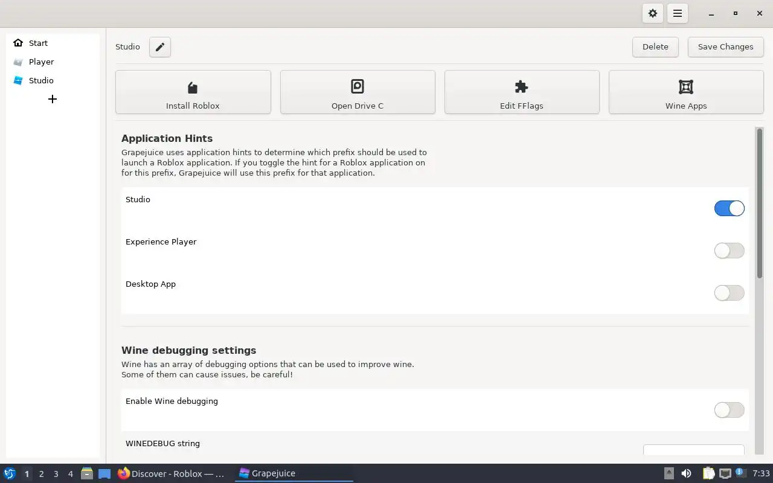Click the Application Hints heading
The height and width of the screenshot is (483, 773).
[x=167, y=138]
